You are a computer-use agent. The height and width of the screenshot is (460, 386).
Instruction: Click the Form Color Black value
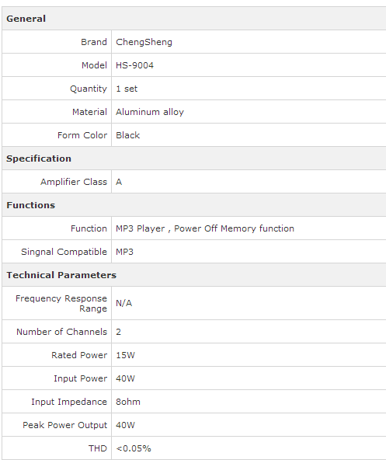(x=127, y=135)
